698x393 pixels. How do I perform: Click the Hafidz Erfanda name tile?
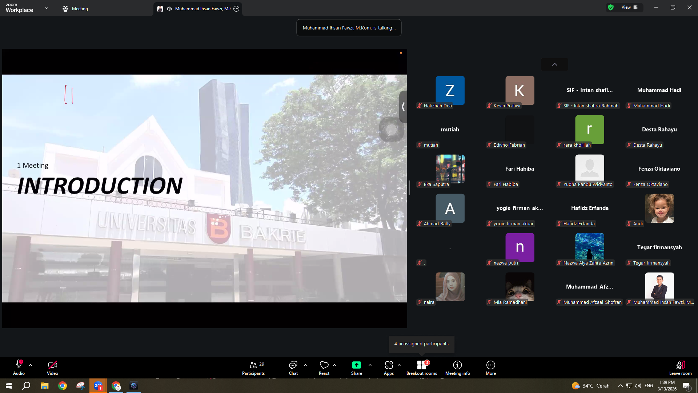(x=590, y=208)
